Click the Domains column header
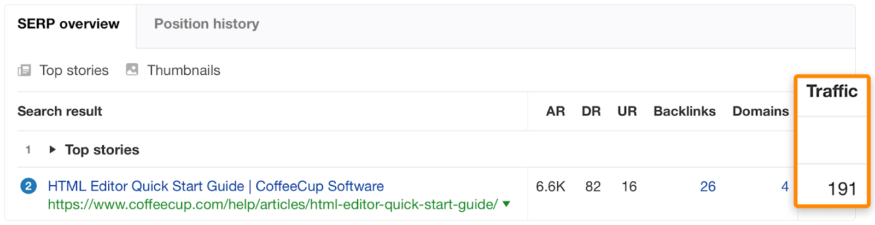This screenshot has height=225, width=875. (760, 111)
